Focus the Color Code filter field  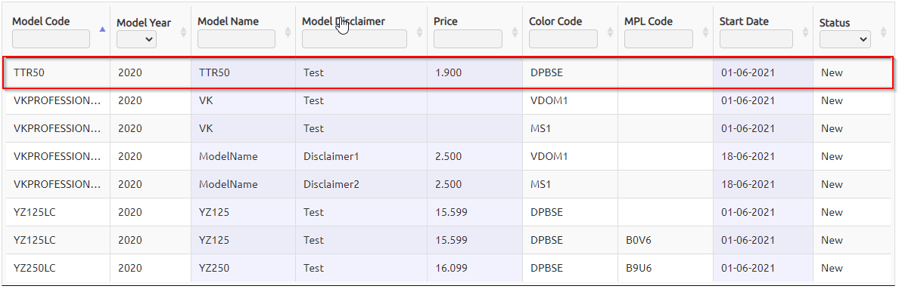tap(563, 38)
